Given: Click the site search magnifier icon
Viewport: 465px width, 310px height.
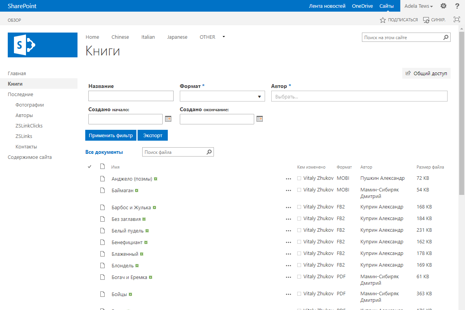Looking at the screenshot, I should tap(446, 38).
